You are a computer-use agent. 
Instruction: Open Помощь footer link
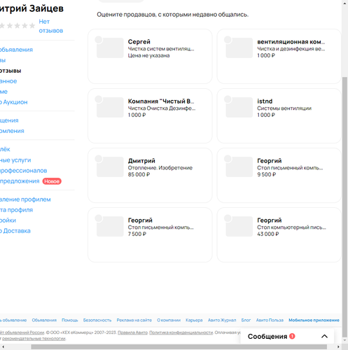pyautogui.click(x=70, y=320)
